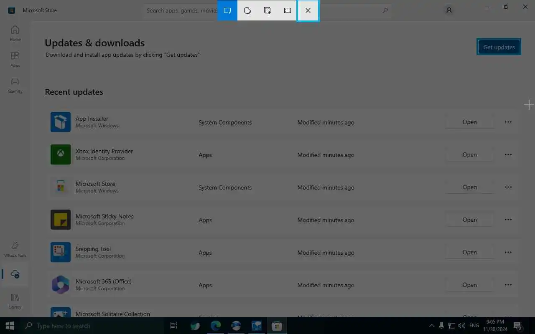
Task: Open Home in Store sidebar
Action: pos(15,33)
